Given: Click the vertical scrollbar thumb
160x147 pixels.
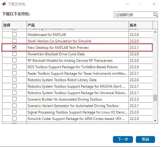Looking at the screenshot, I should 155,98.
